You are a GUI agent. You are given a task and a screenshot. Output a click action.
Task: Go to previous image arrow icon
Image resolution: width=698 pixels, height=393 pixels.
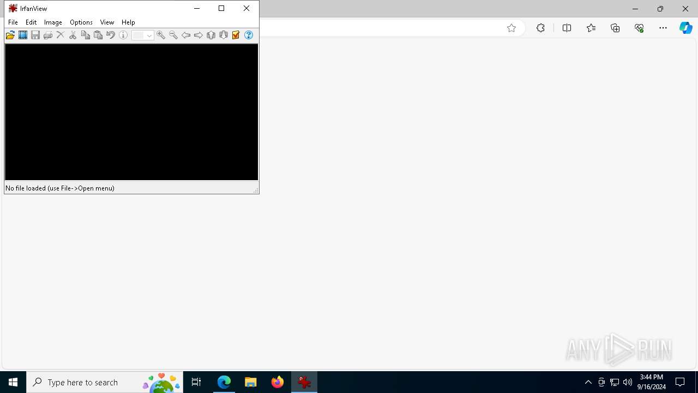186,35
